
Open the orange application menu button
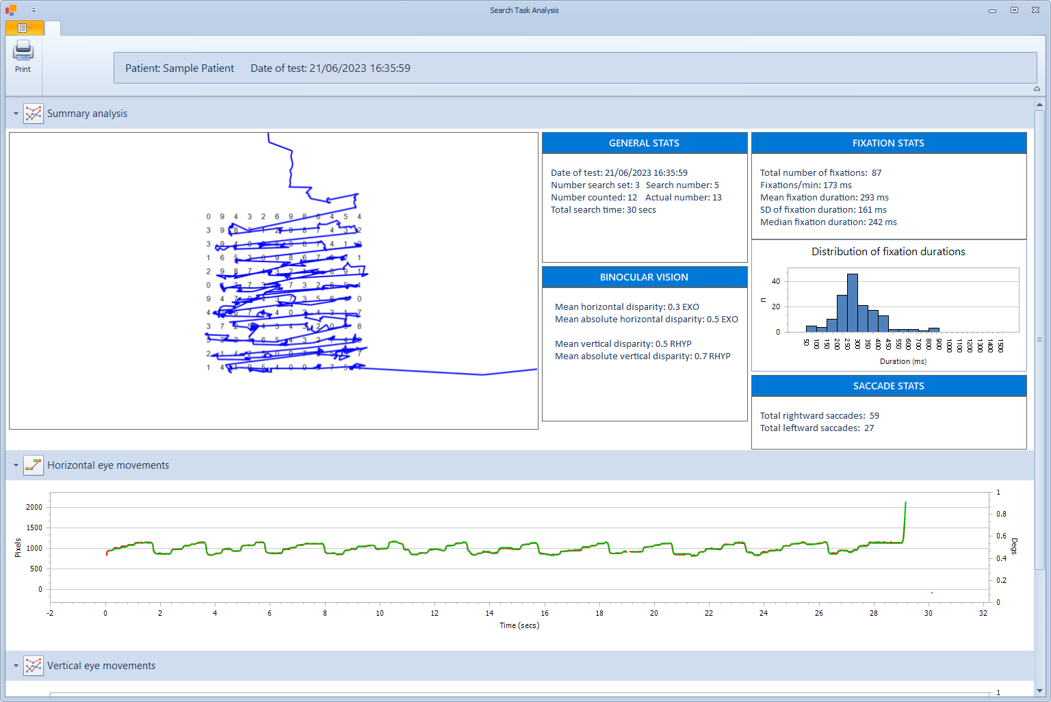(24, 28)
